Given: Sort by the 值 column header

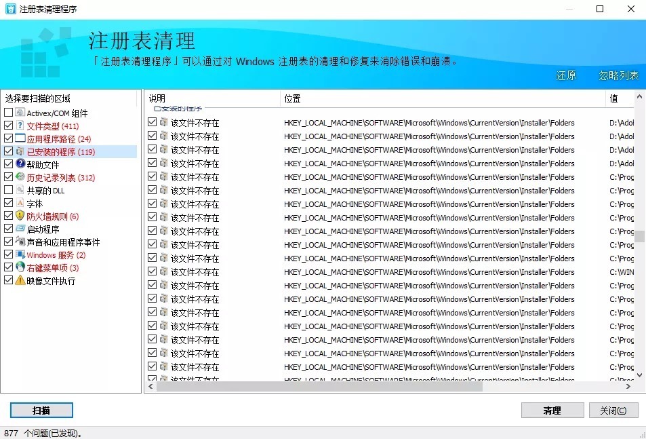Looking at the screenshot, I should point(620,98).
